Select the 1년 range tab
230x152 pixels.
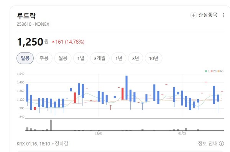coord(119,58)
